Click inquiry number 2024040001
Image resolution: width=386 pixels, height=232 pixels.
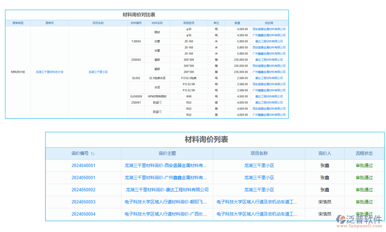(x=83, y=165)
